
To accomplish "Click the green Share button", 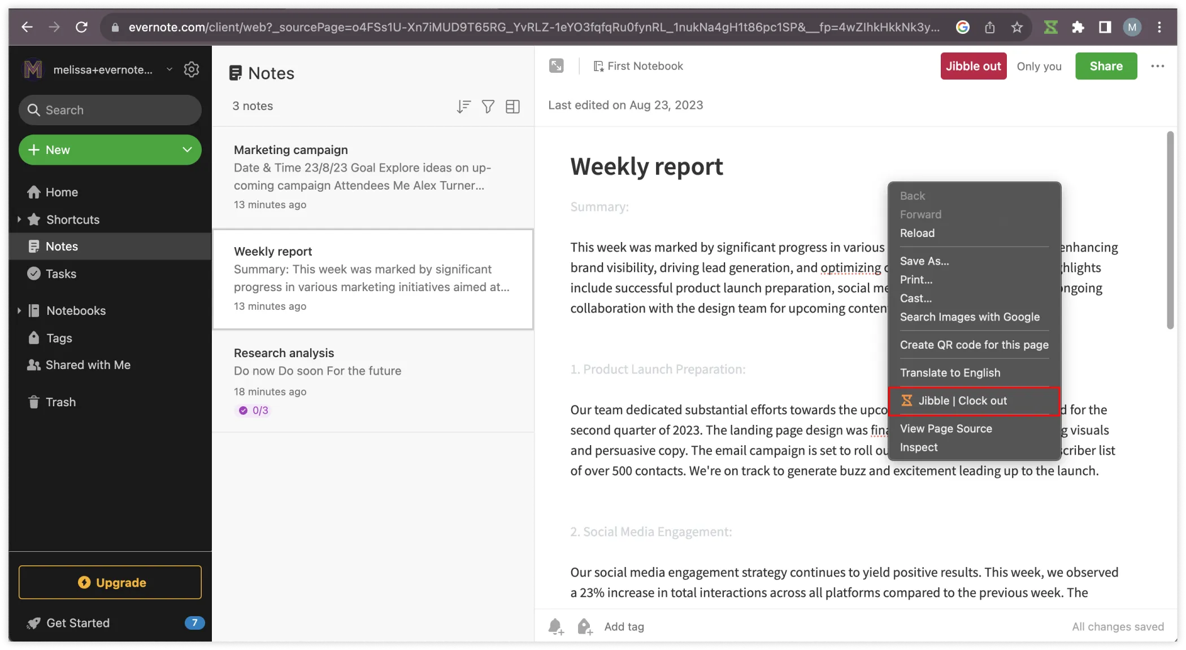I will pyautogui.click(x=1106, y=66).
